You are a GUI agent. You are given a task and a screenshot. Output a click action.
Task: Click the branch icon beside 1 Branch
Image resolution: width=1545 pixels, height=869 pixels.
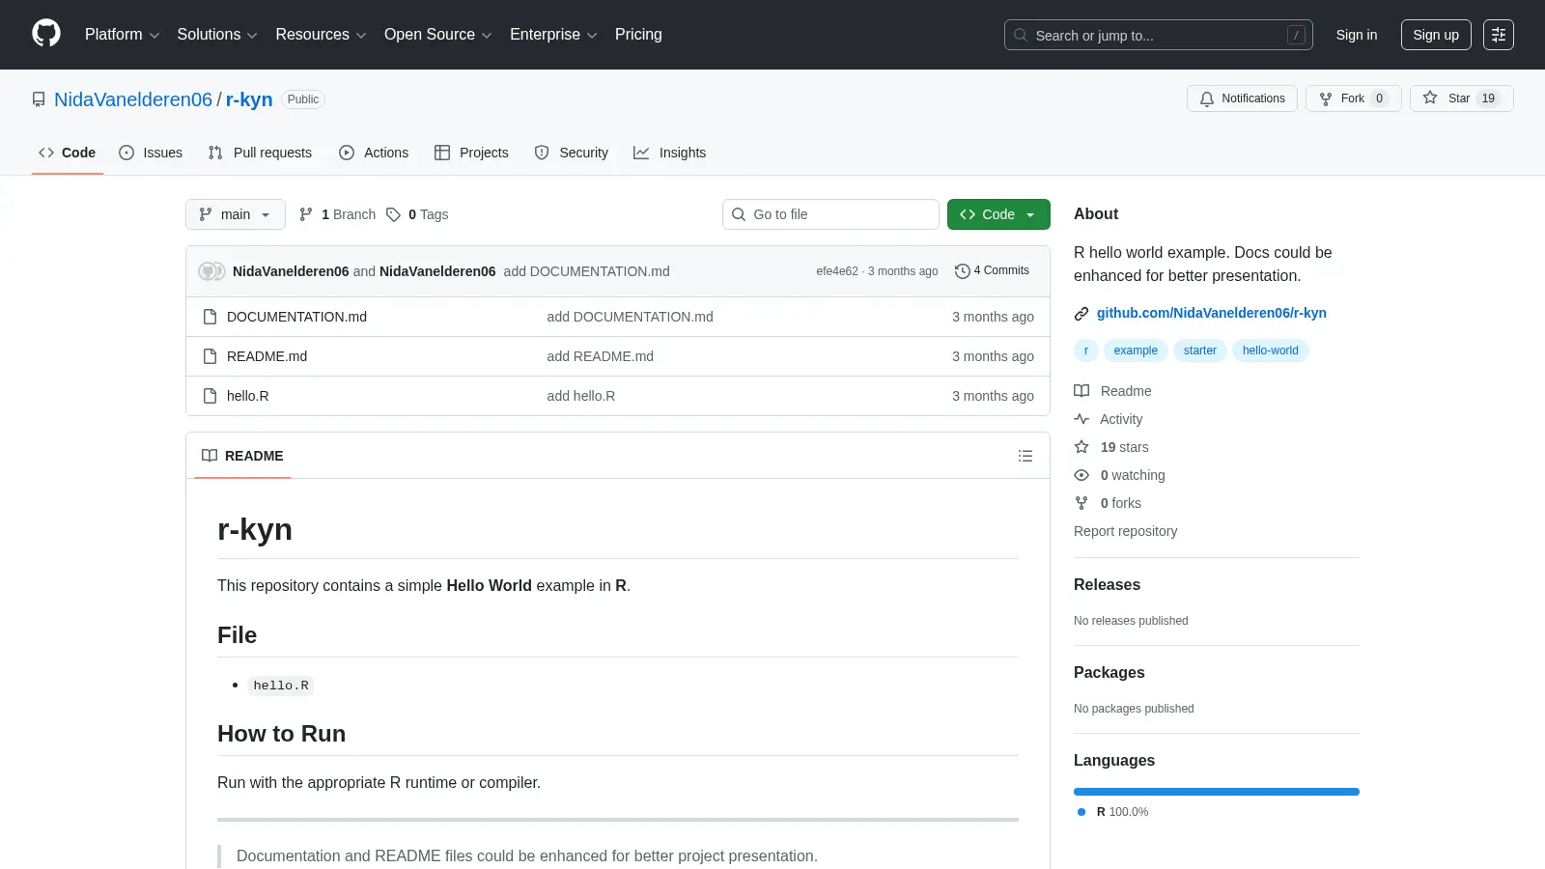coord(306,214)
